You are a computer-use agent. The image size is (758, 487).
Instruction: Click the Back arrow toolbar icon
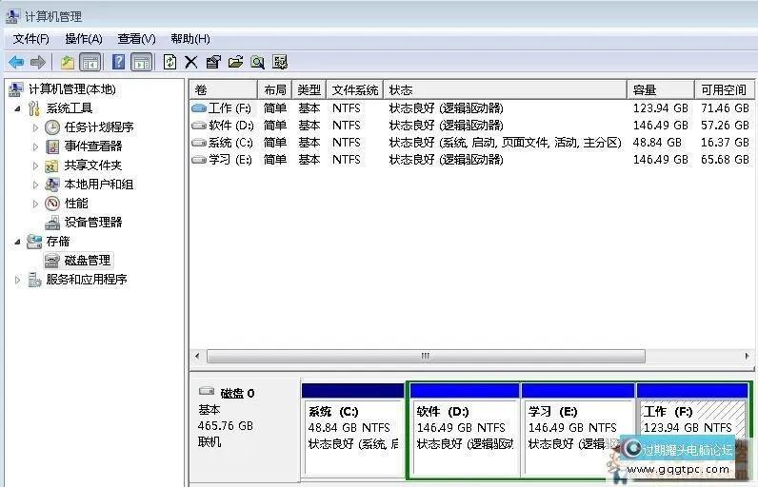tap(16, 62)
